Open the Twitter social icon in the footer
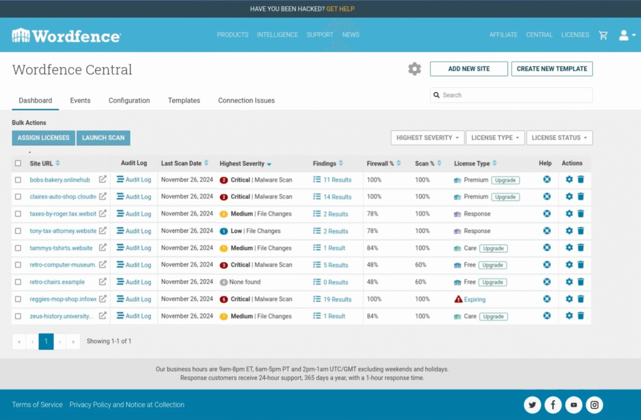 pos(532,405)
